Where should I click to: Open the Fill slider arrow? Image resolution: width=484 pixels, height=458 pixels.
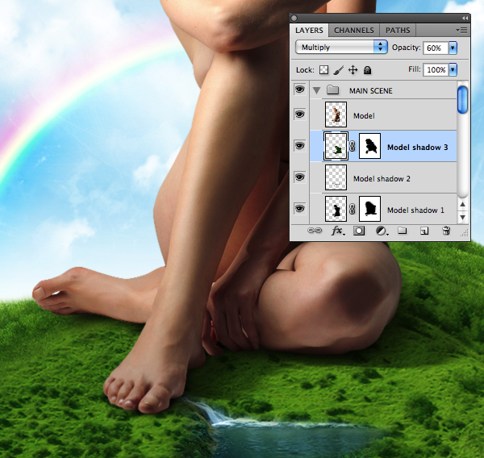pyautogui.click(x=453, y=70)
